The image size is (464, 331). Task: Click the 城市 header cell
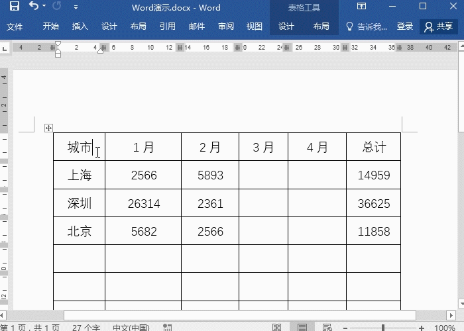(79, 147)
